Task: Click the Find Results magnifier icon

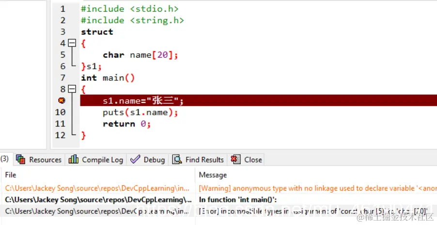Action: click(177, 159)
